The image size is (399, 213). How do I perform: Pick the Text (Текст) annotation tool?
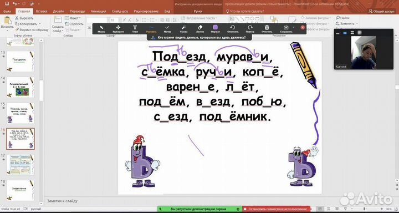135,29
